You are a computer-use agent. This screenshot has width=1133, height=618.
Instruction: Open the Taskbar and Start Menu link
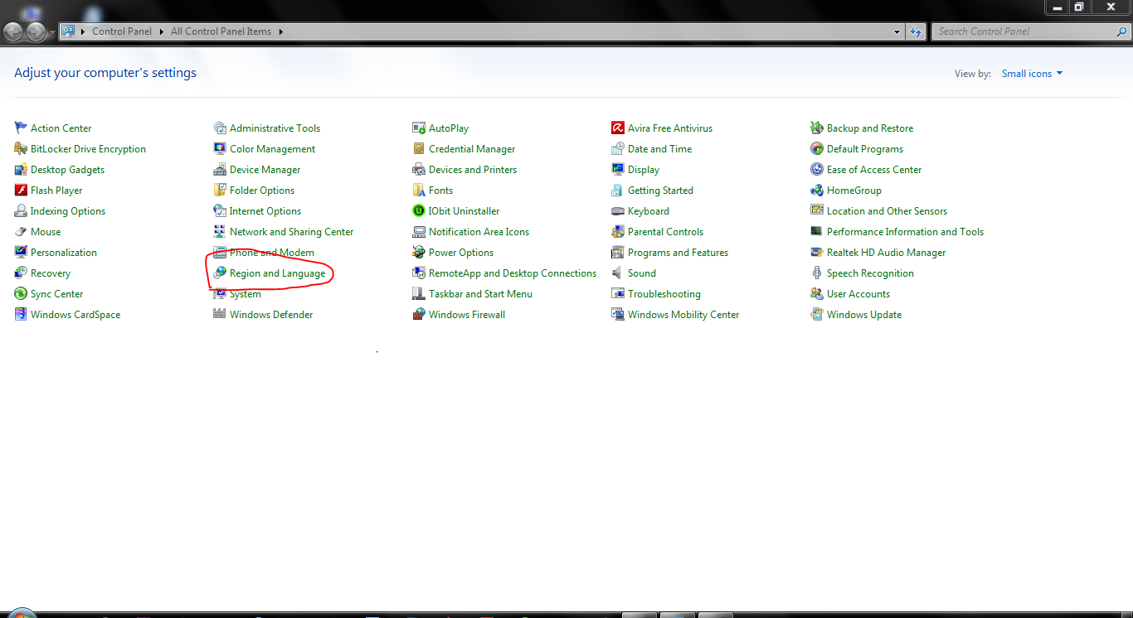point(480,293)
